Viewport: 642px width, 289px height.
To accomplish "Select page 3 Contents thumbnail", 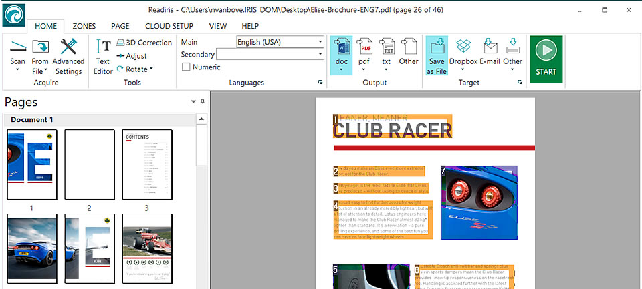I will [147, 164].
